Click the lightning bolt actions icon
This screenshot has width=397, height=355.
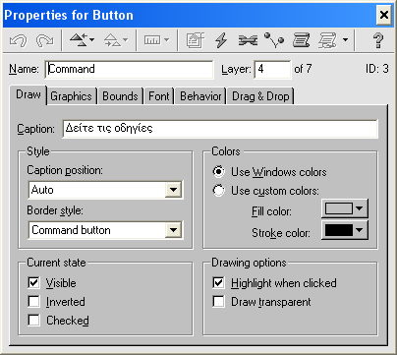[x=221, y=40]
